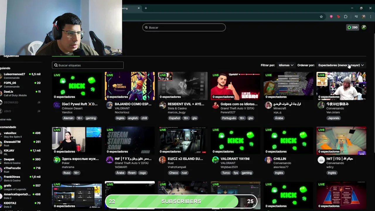Focus the Buscar etiquetas tag search
Viewport: 375px width, 211px height.
[88, 65]
